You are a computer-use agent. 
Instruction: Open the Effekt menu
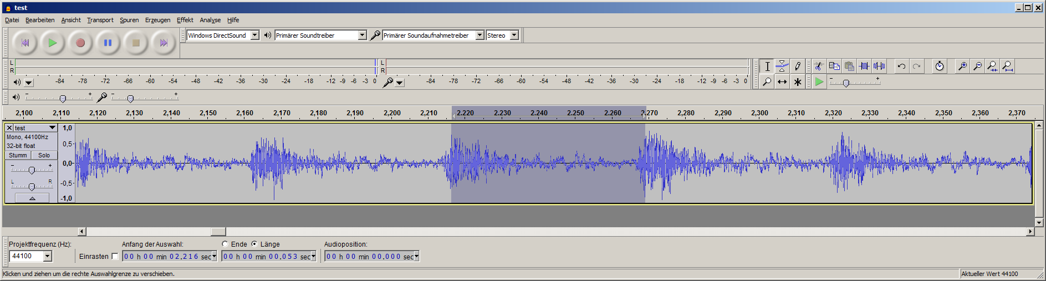tap(185, 20)
